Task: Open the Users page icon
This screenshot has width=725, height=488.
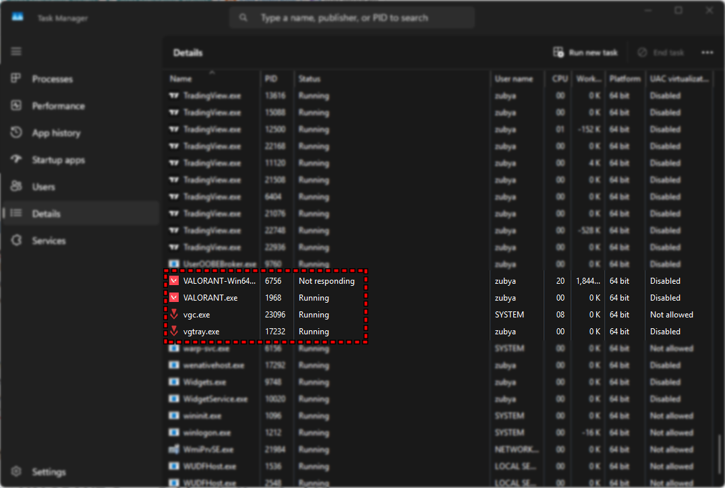Action: coord(17,187)
